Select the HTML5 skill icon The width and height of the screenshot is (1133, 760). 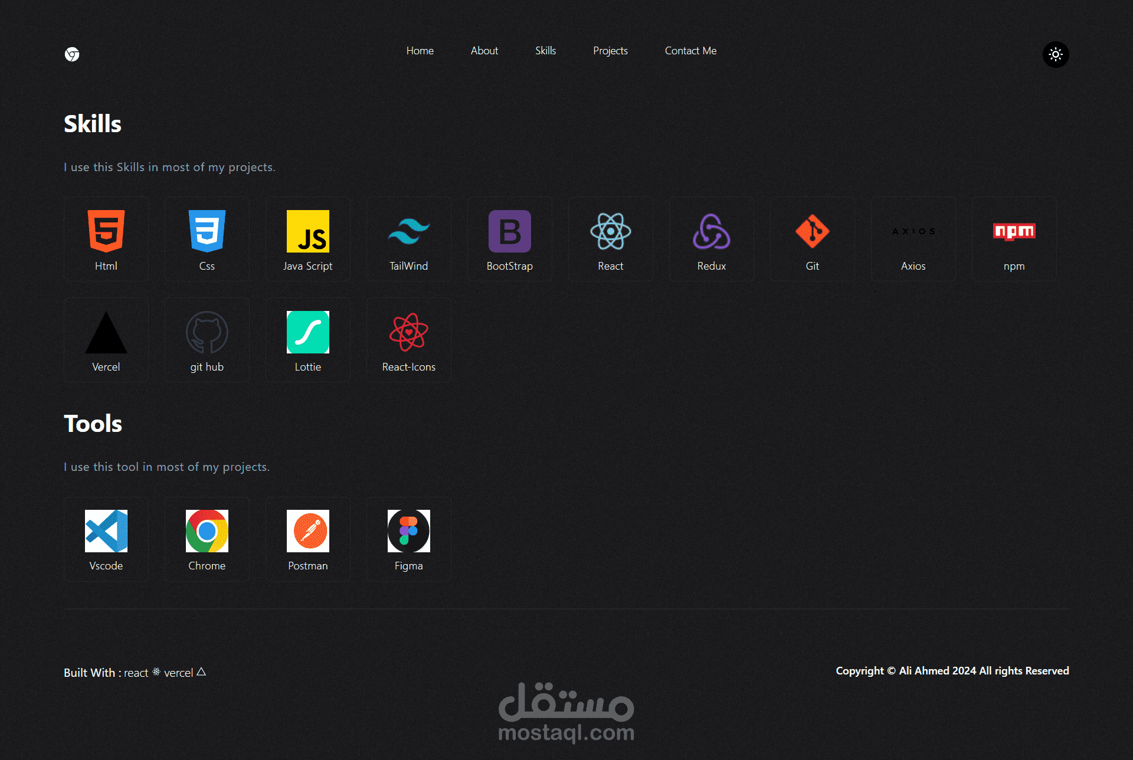106,231
